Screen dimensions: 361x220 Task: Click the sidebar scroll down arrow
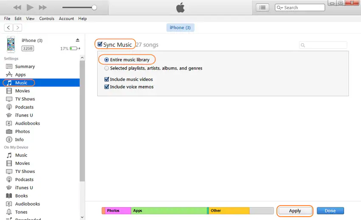(x=82, y=217)
